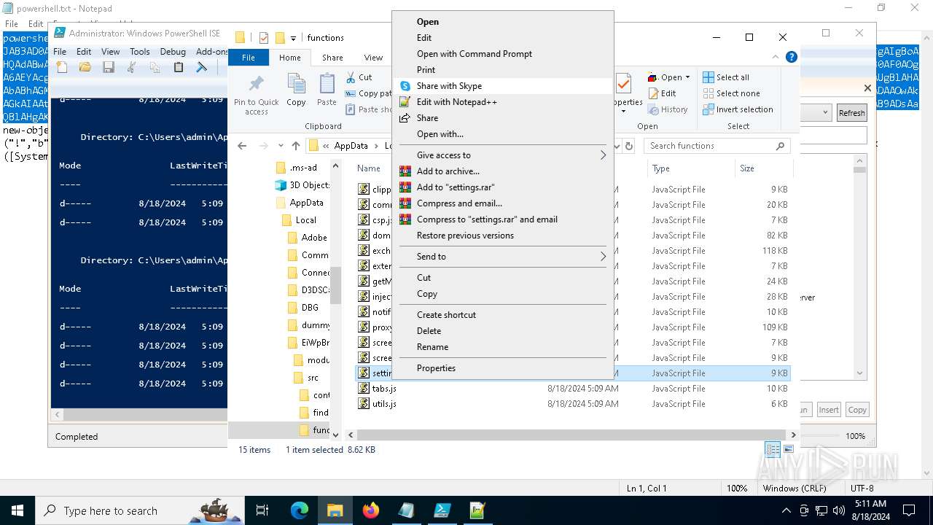Click Copy button in background pane
The image size is (933, 525).
coord(857,410)
